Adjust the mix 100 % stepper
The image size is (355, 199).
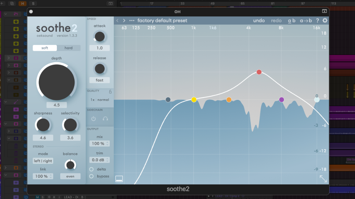coord(99,143)
